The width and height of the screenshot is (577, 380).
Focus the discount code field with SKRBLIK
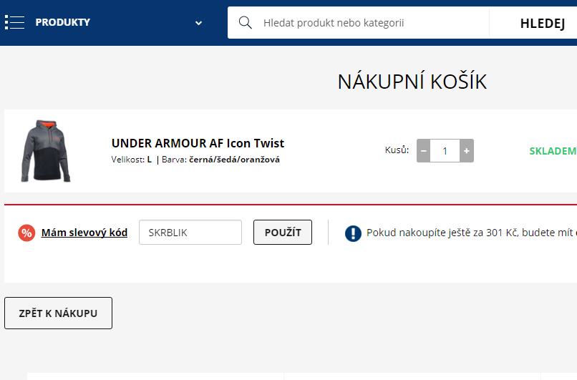pos(190,233)
